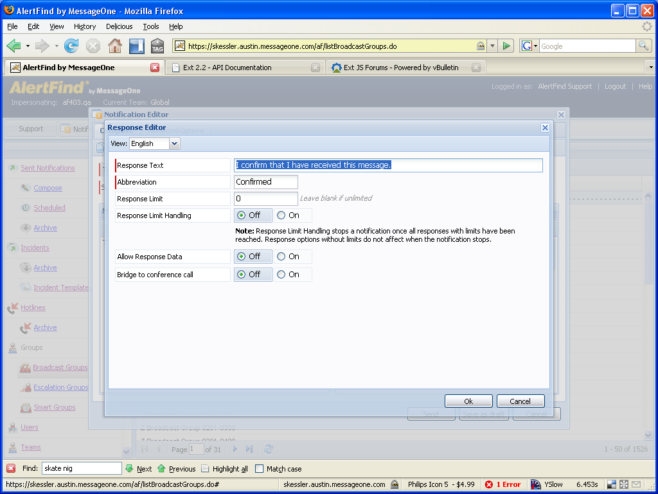Click the refresh icon in the grid pager

click(269, 449)
